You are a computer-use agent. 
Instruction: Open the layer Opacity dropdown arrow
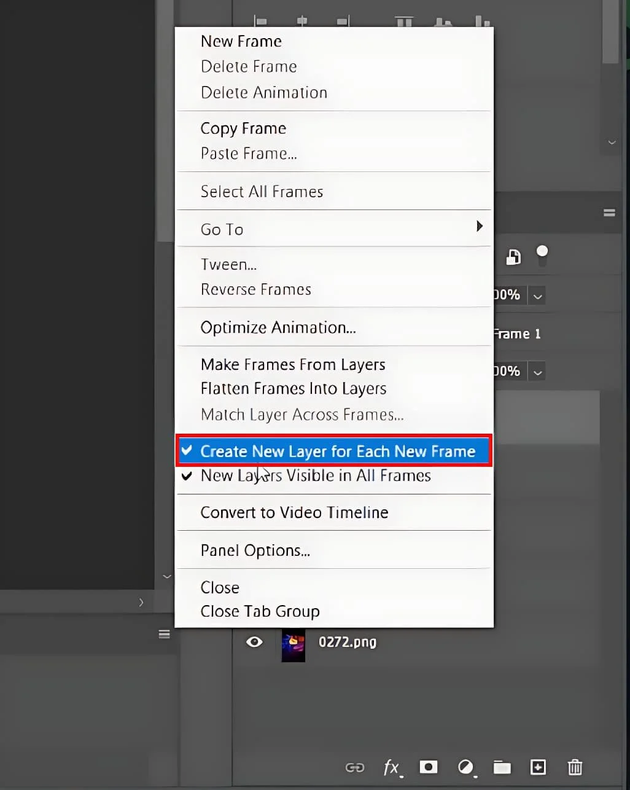pos(537,295)
